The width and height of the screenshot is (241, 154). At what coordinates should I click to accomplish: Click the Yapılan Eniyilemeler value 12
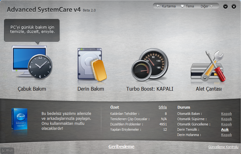[165, 130]
